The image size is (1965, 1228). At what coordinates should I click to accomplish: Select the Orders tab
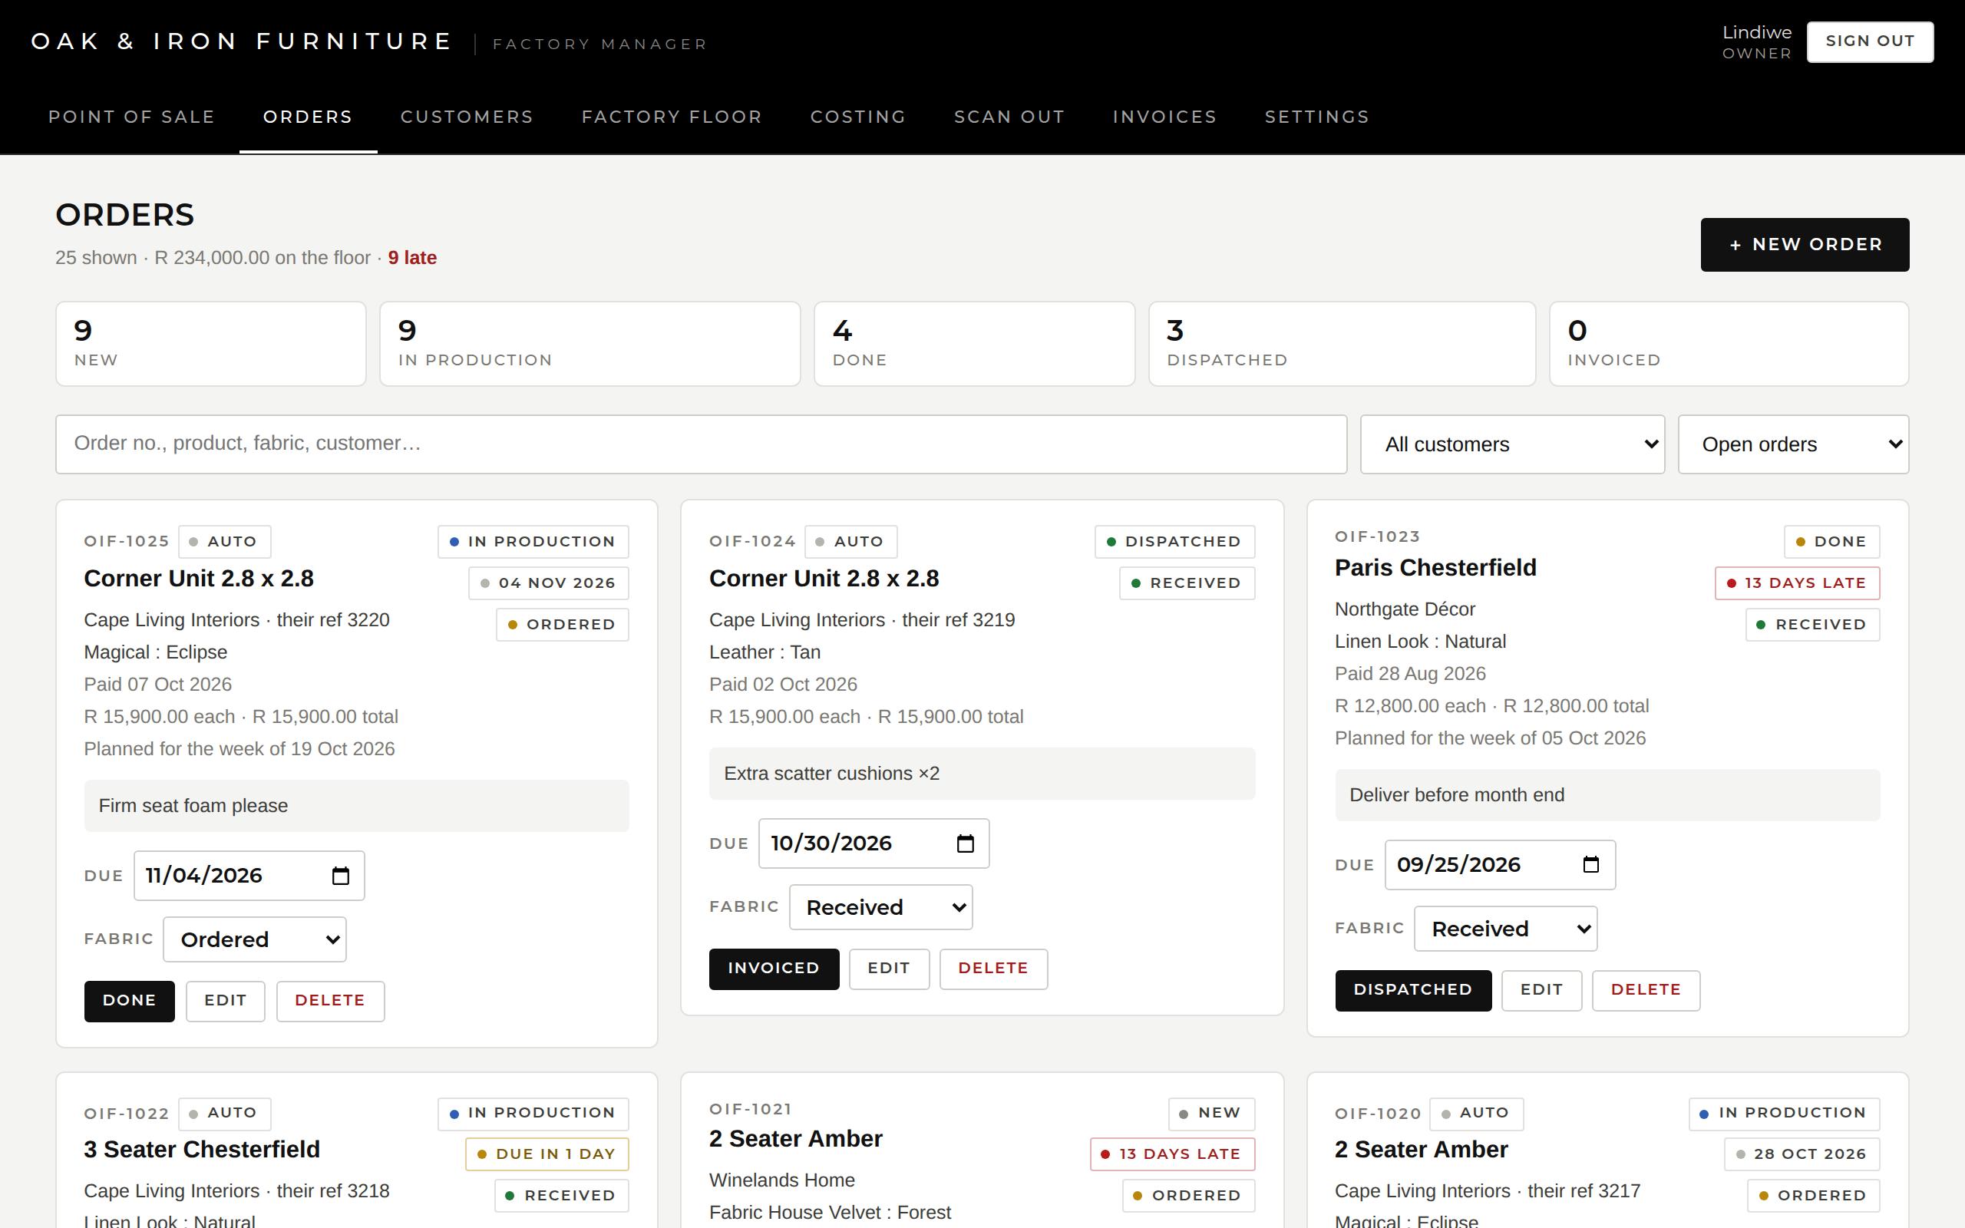tap(308, 116)
